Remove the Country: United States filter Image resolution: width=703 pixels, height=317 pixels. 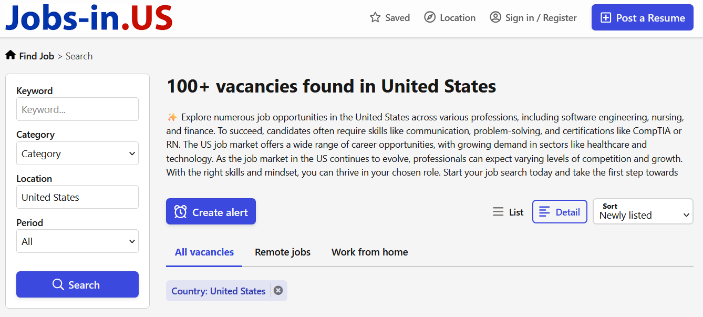(x=278, y=290)
